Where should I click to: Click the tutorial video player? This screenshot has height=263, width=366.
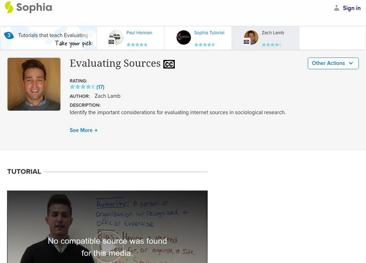[x=107, y=227]
